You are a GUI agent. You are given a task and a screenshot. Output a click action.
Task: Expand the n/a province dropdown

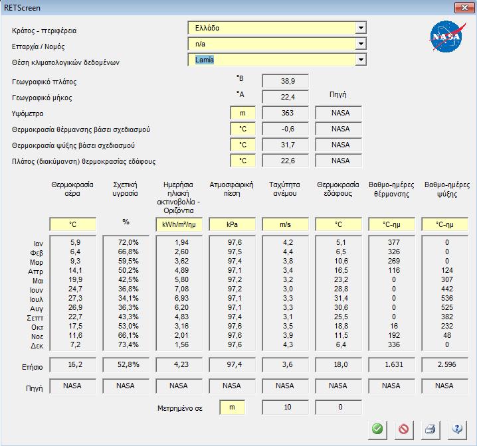click(x=361, y=44)
